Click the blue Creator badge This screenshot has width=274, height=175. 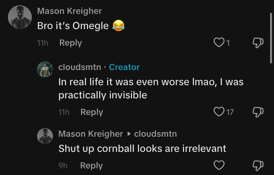click(124, 67)
